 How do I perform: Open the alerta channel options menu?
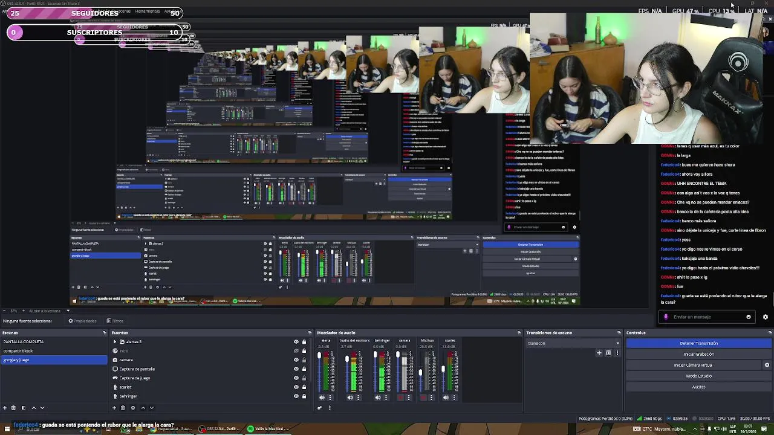click(x=330, y=398)
